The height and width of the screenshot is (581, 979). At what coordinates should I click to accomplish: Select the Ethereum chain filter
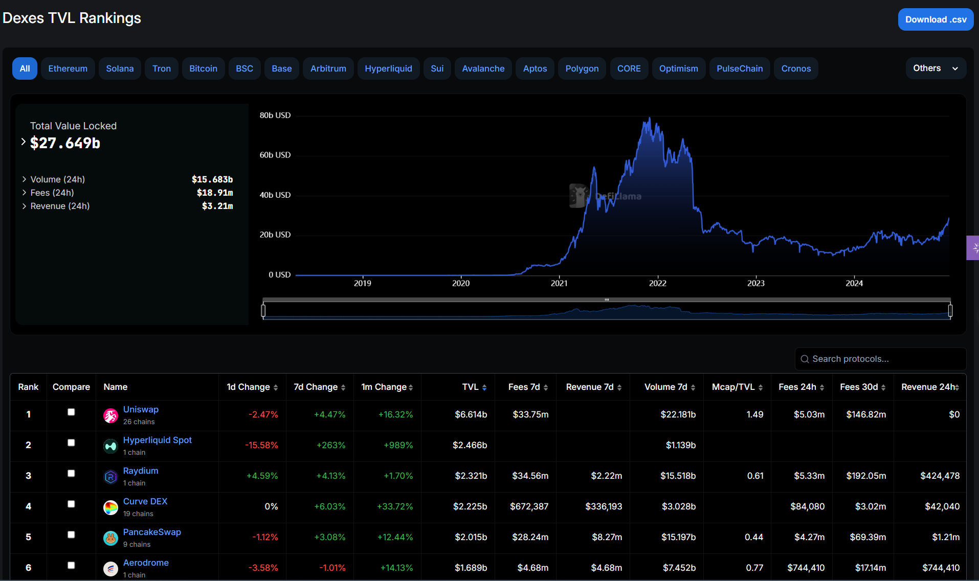tap(68, 68)
